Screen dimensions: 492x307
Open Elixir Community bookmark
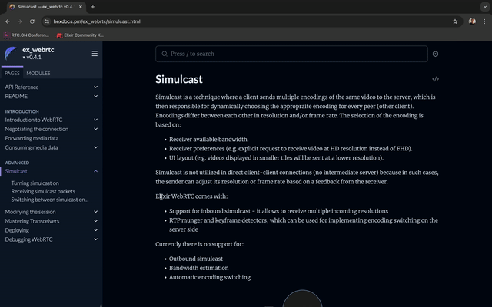(79, 35)
